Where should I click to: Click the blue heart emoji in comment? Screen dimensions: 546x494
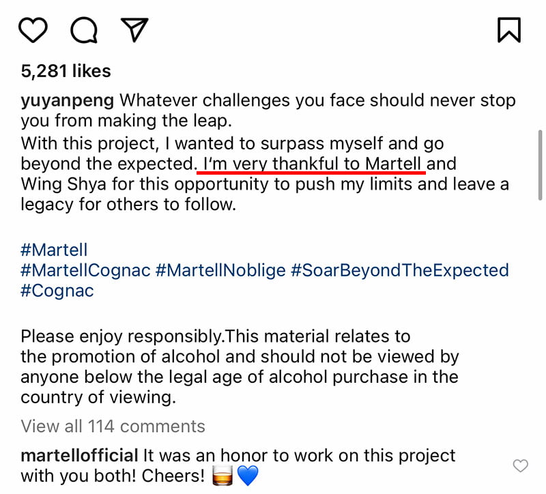click(x=248, y=476)
